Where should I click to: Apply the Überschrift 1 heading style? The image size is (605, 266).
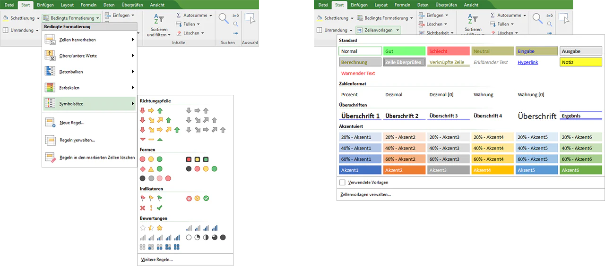tap(360, 116)
